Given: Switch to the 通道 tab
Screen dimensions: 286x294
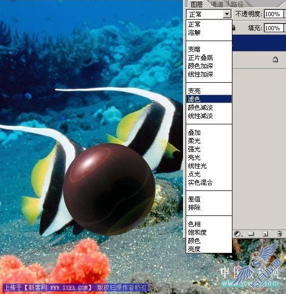Looking at the screenshot, I should (217, 4).
